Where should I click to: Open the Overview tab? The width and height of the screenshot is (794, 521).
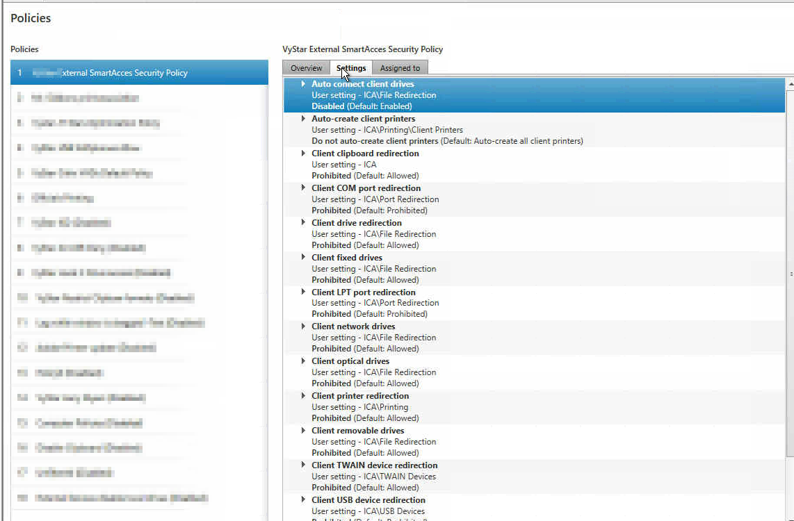coord(306,68)
